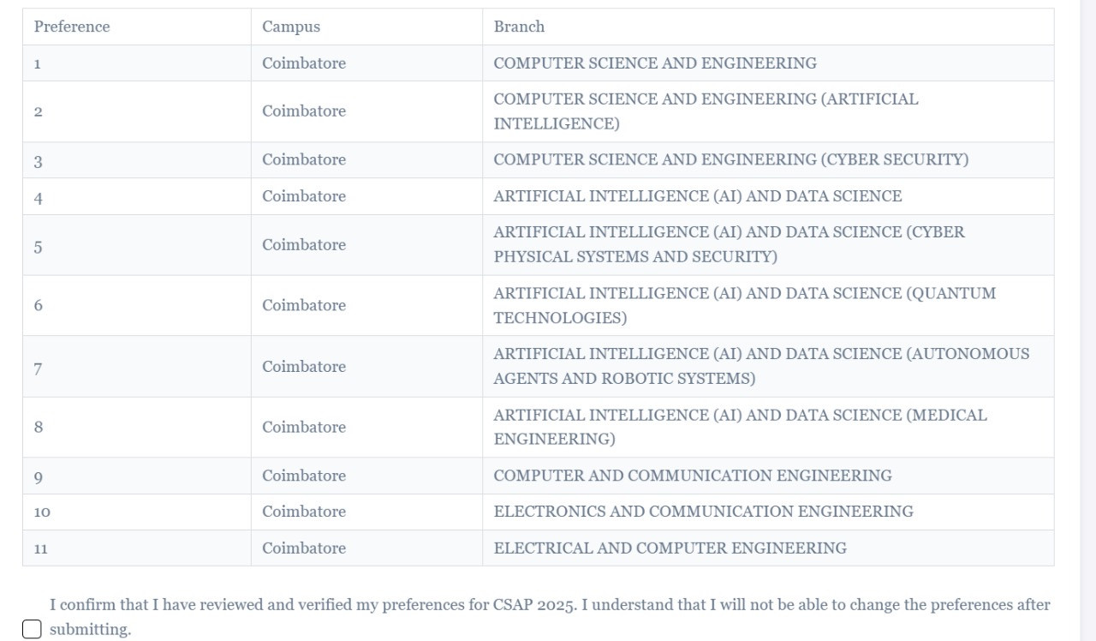The height and width of the screenshot is (641, 1096).
Task: Select Computer and Communication Engineering branch
Action: pyautogui.click(x=693, y=476)
